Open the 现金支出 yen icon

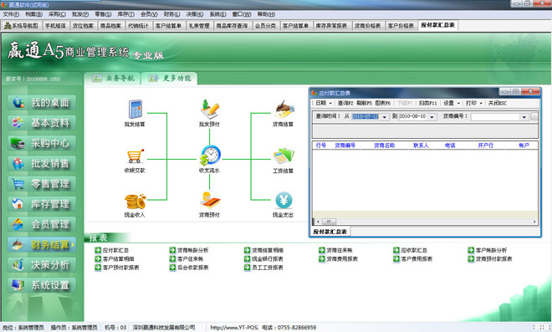click(284, 201)
